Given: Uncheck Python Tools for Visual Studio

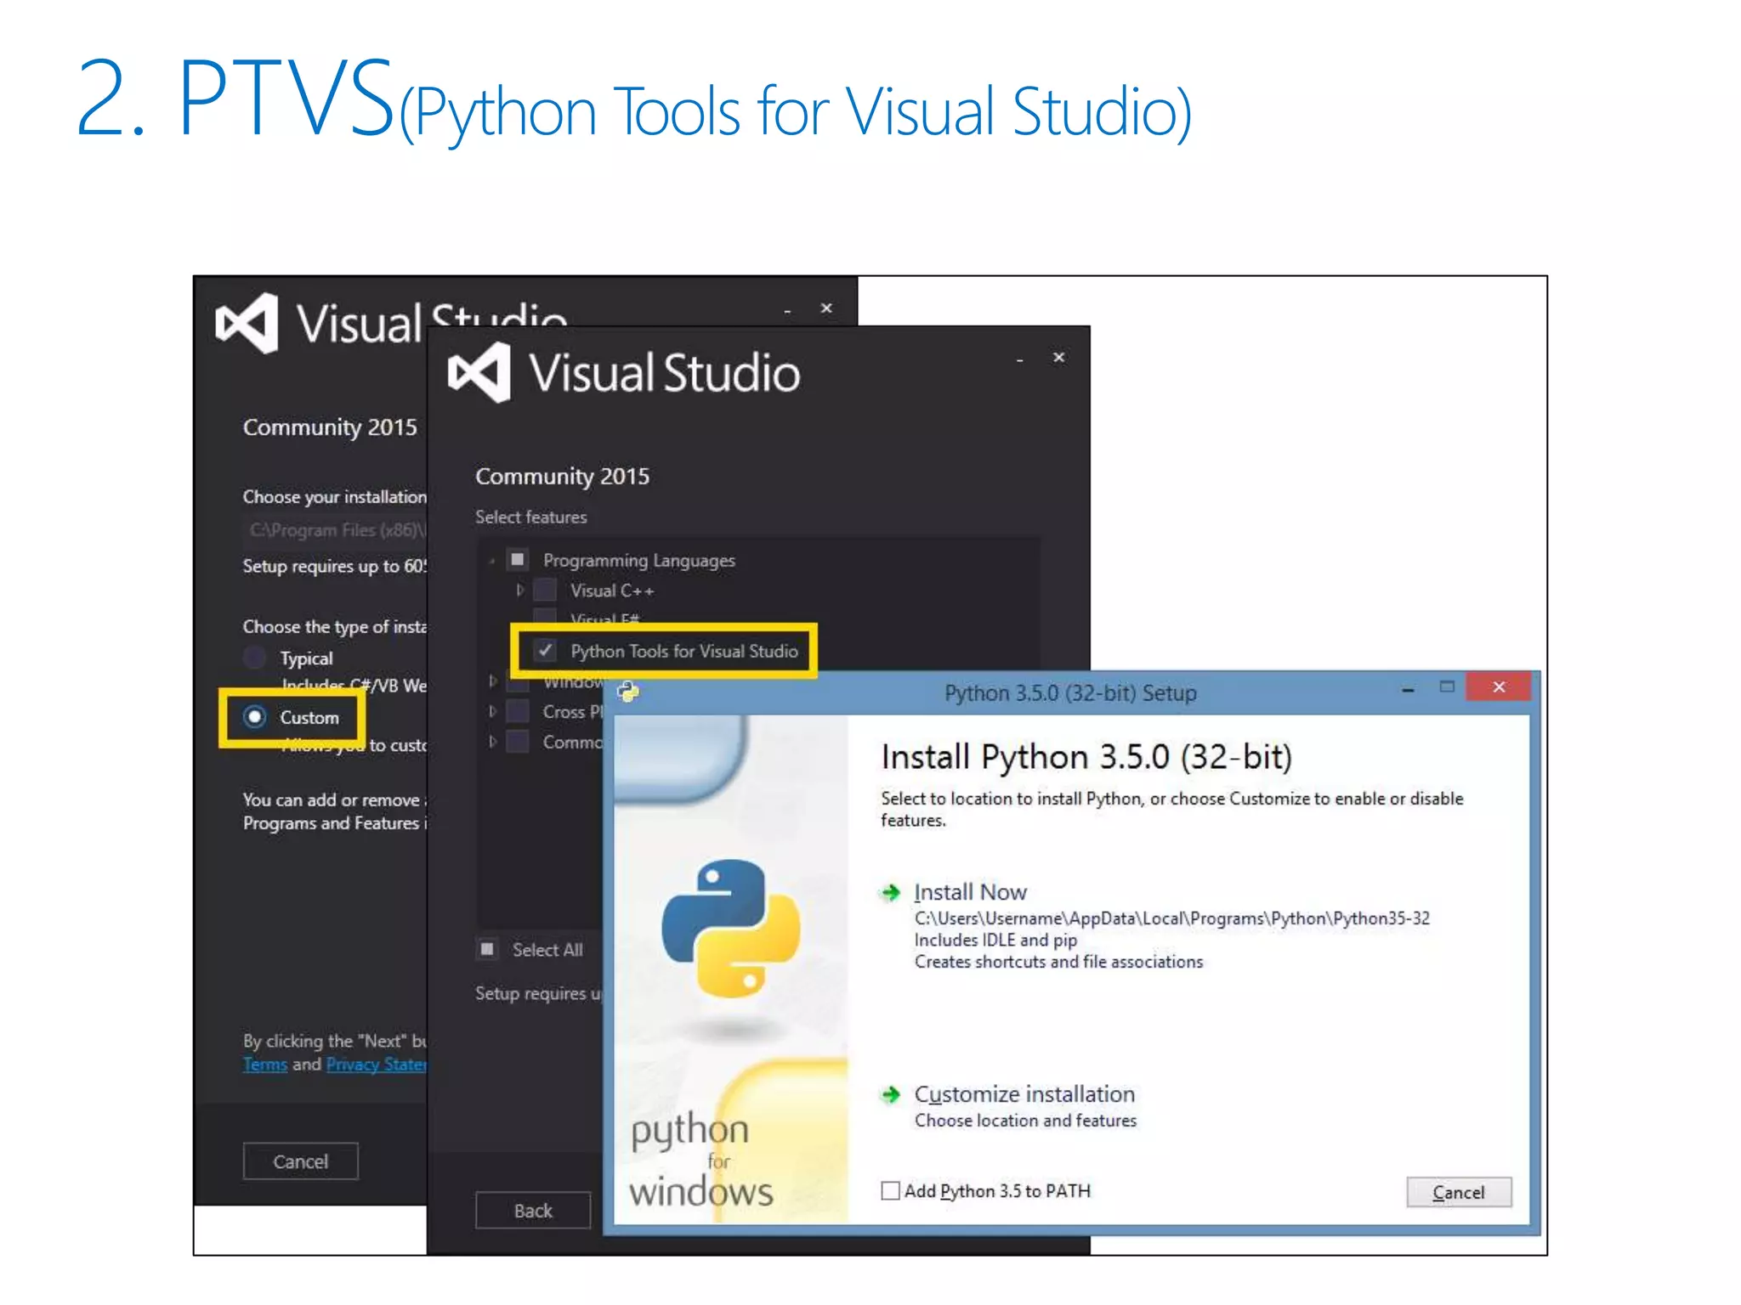Looking at the screenshot, I should (x=546, y=651).
